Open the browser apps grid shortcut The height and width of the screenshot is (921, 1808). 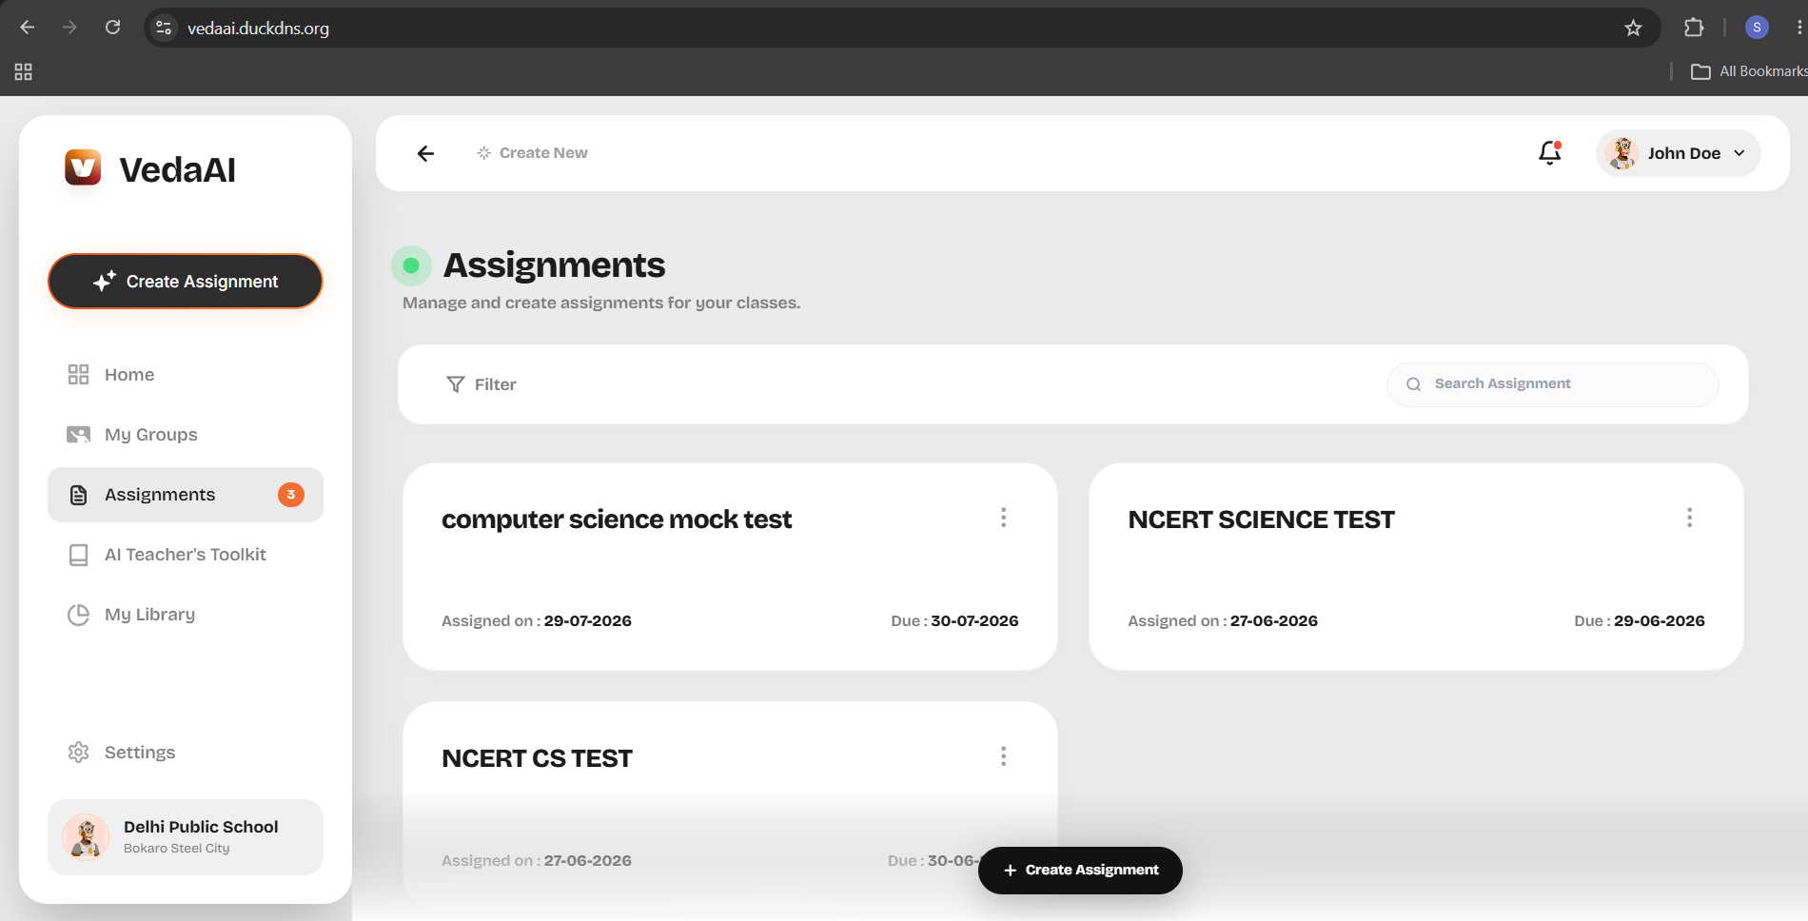coord(24,71)
